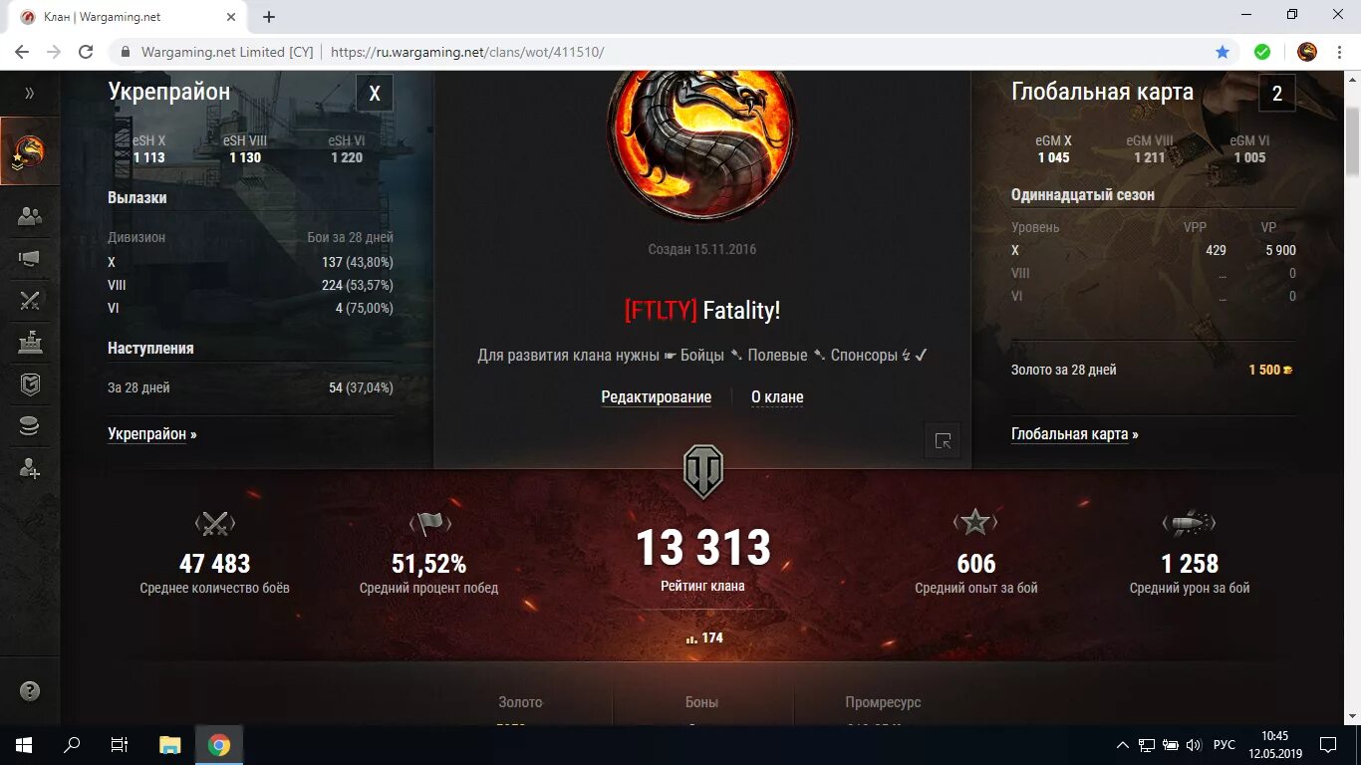Screen dimensions: 1361x765
Task: Click the crossed swords average battles icon
Action: coord(214,523)
